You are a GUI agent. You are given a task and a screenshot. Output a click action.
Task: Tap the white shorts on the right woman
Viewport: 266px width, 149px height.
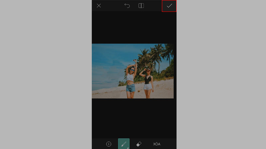pyautogui.click(x=148, y=87)
